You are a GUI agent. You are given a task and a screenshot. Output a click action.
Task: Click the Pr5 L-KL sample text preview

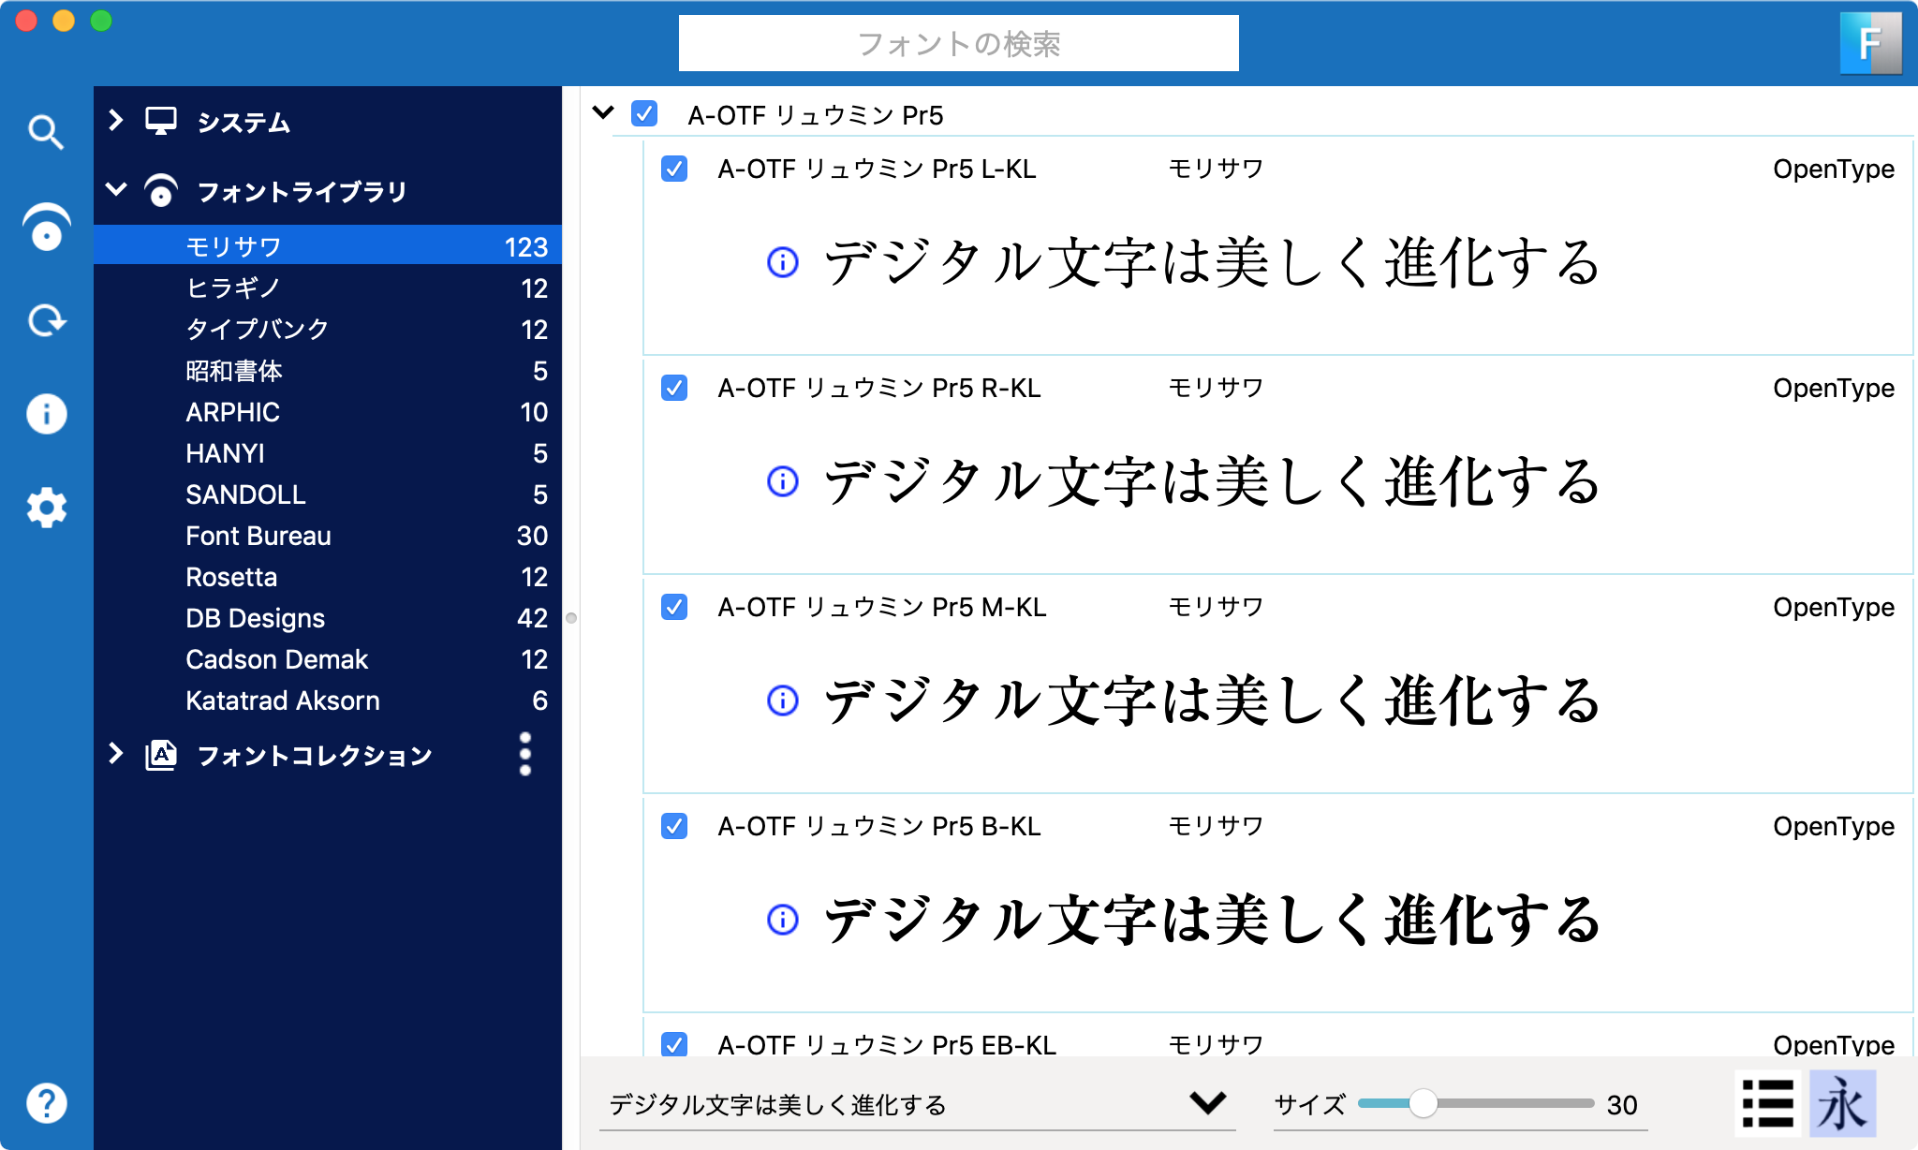(1212, 262)
